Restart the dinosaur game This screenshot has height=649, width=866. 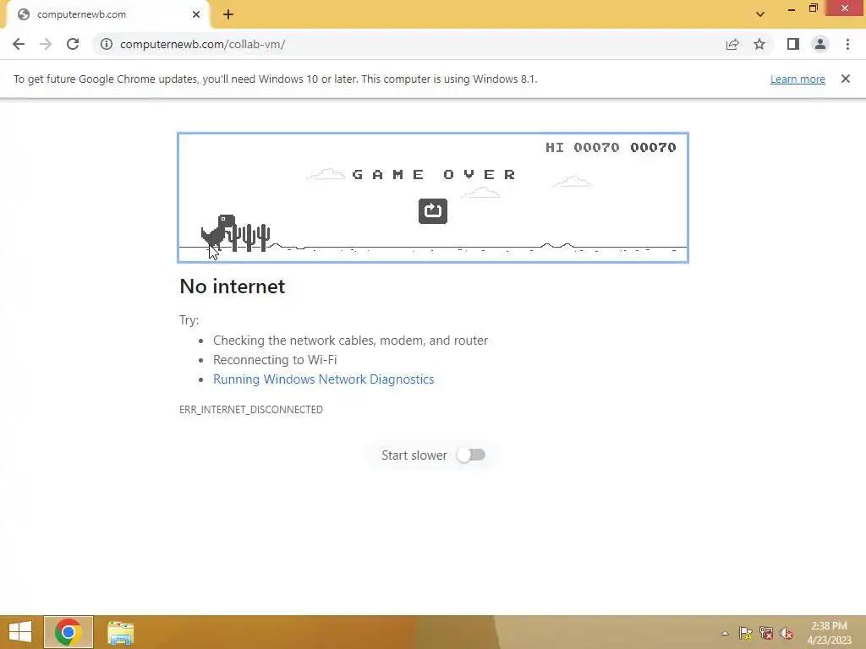(x=433, y=210)
